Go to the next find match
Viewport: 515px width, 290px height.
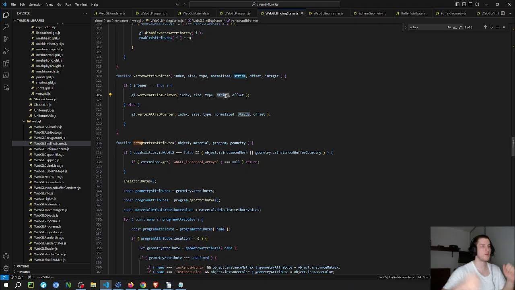tap(491, 27)
